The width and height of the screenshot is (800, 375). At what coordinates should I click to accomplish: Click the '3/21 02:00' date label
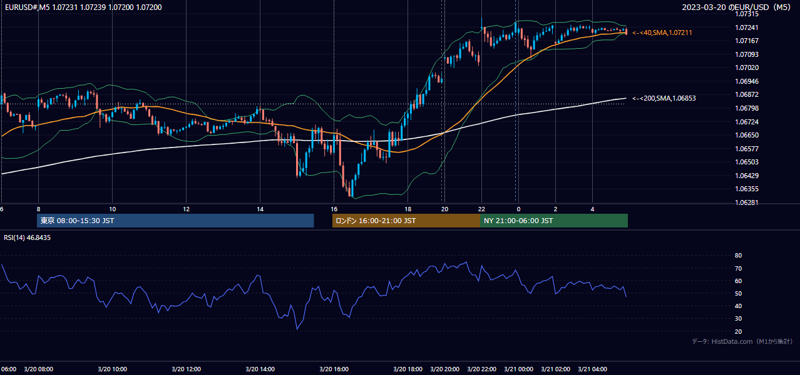(x=555, y=369)
